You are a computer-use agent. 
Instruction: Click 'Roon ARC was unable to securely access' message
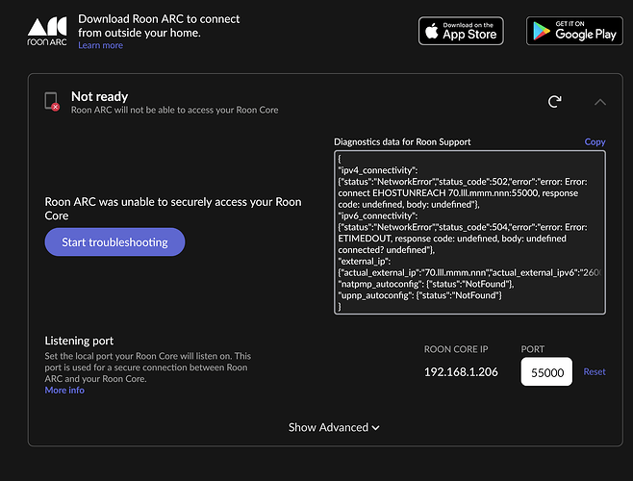[x=173, y=209]
